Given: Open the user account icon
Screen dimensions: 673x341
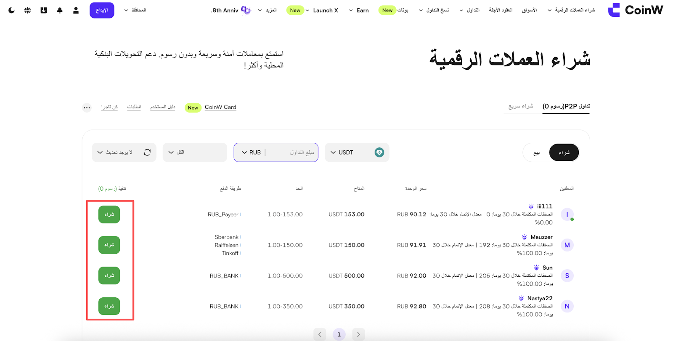Looking at the screenshot, I should pos(76,10).
